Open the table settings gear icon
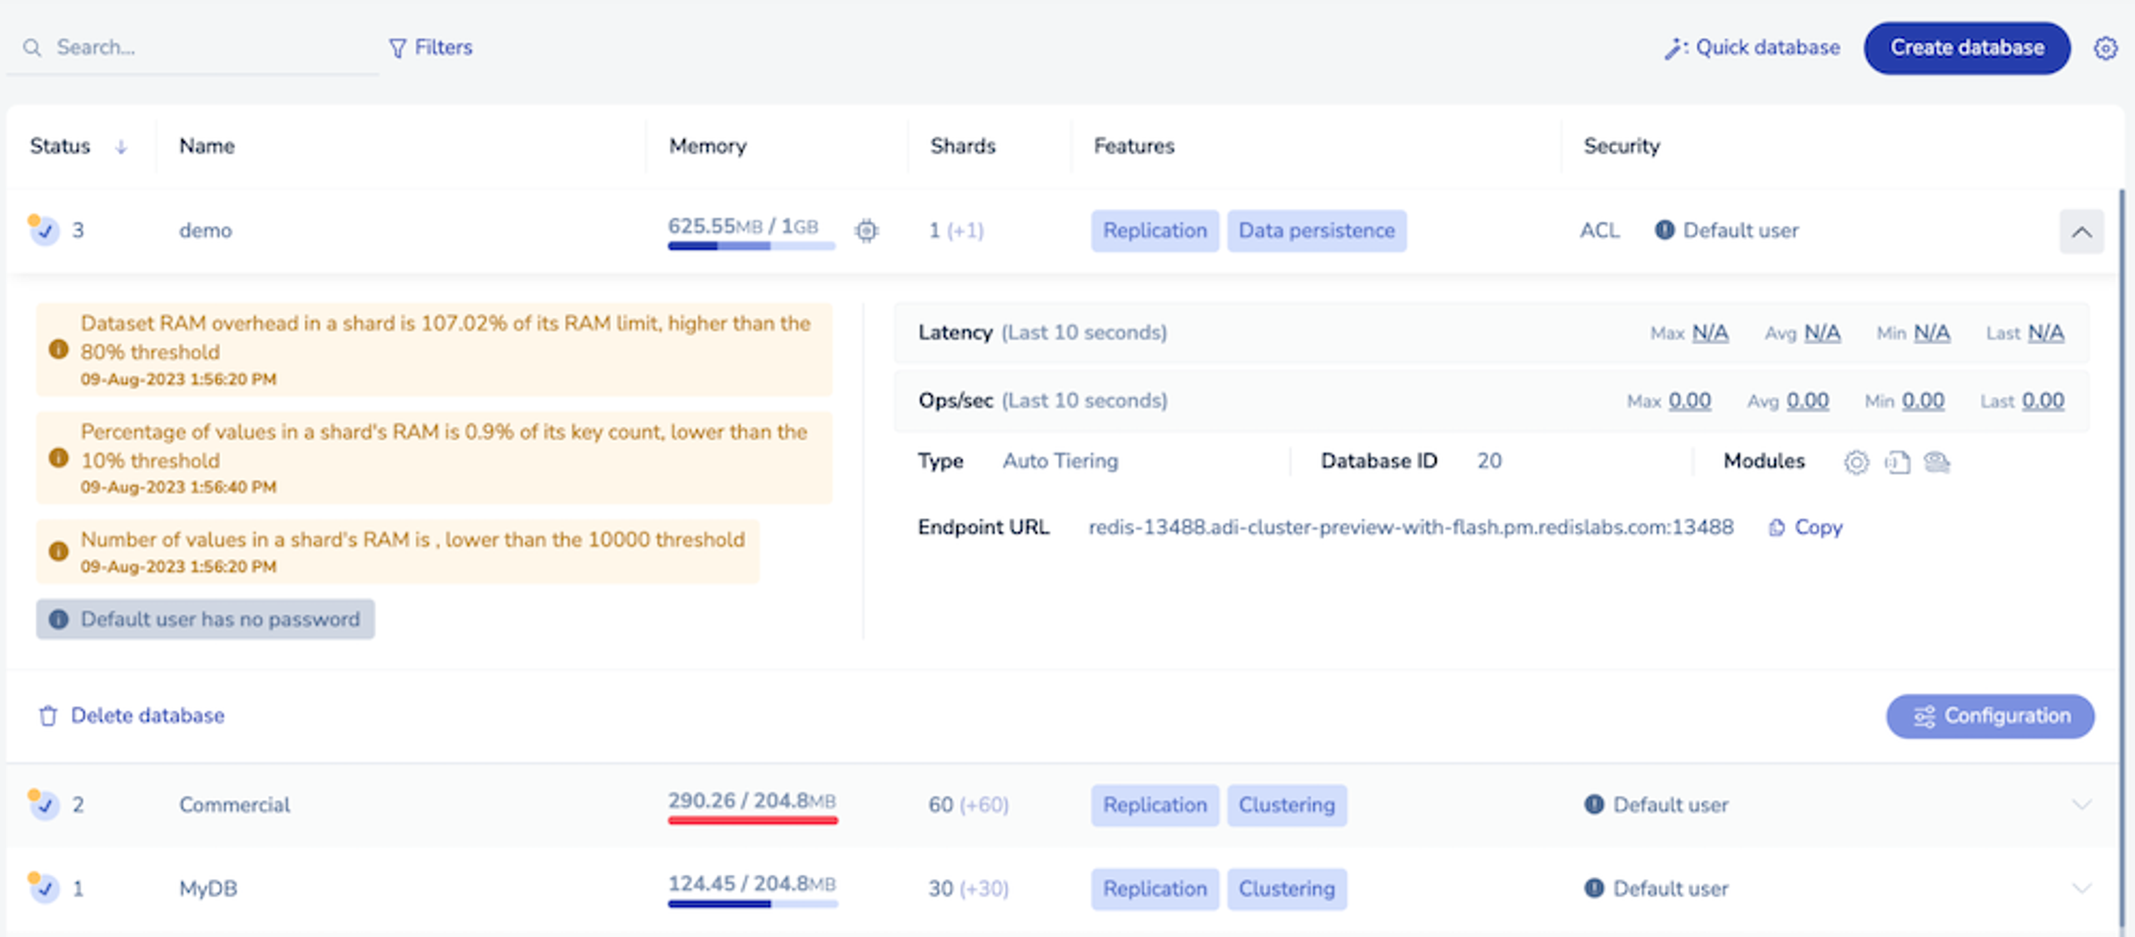The height and width of the screenshot is (937, 2135). [x=2105, y=48]
